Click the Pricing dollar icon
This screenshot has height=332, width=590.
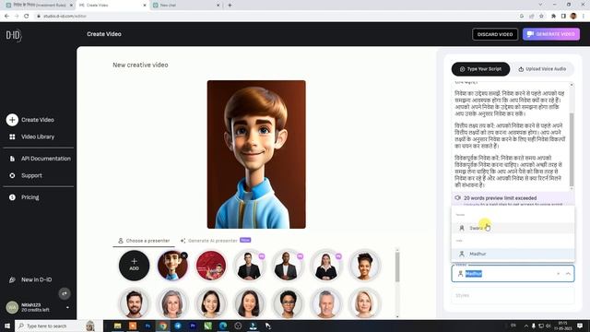pos(12,197)
